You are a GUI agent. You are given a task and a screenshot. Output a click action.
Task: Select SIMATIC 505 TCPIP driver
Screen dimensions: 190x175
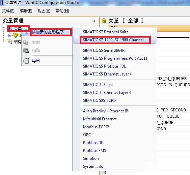[x=100, y=101]
